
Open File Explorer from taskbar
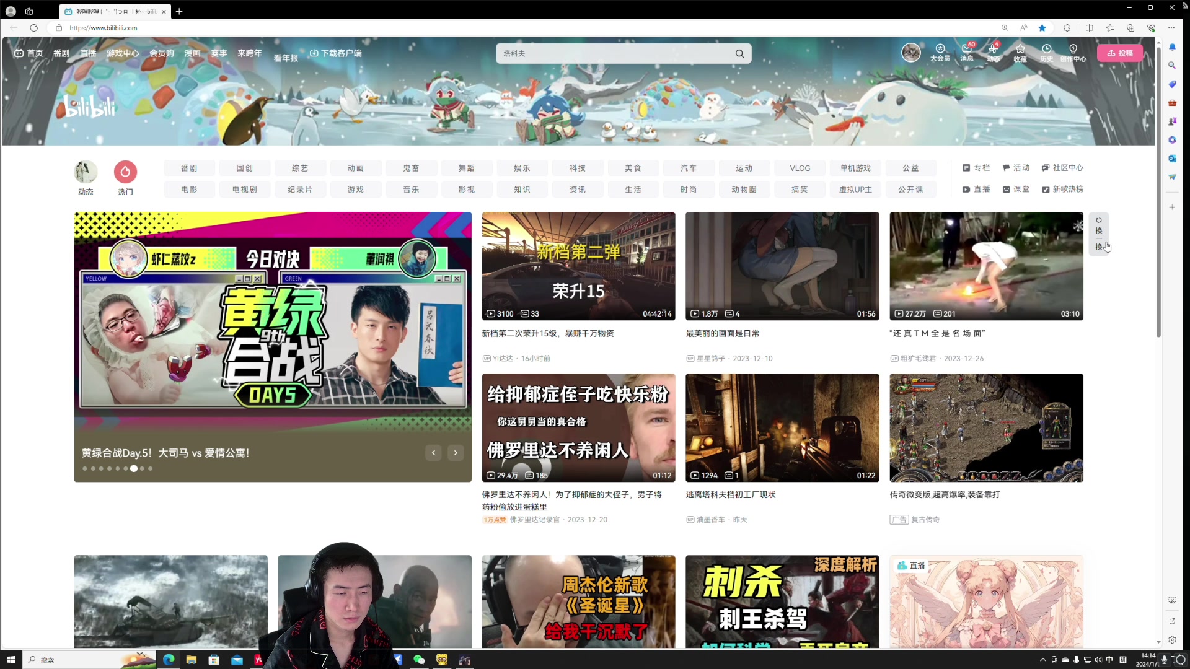192,660
